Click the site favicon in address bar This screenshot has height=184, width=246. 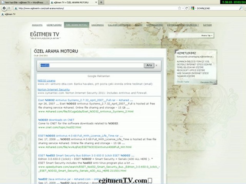coord(16,8)
